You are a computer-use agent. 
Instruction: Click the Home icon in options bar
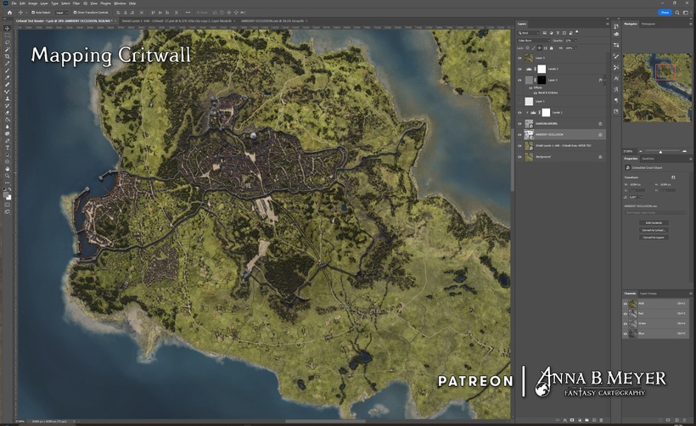click(9, 13)
